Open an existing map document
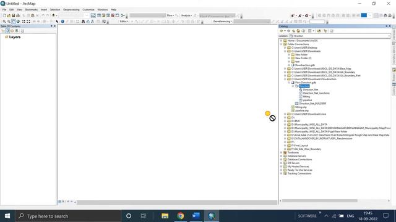Image resolution: width=396 pixels, height=222 pixels. (x=9, y=15)
